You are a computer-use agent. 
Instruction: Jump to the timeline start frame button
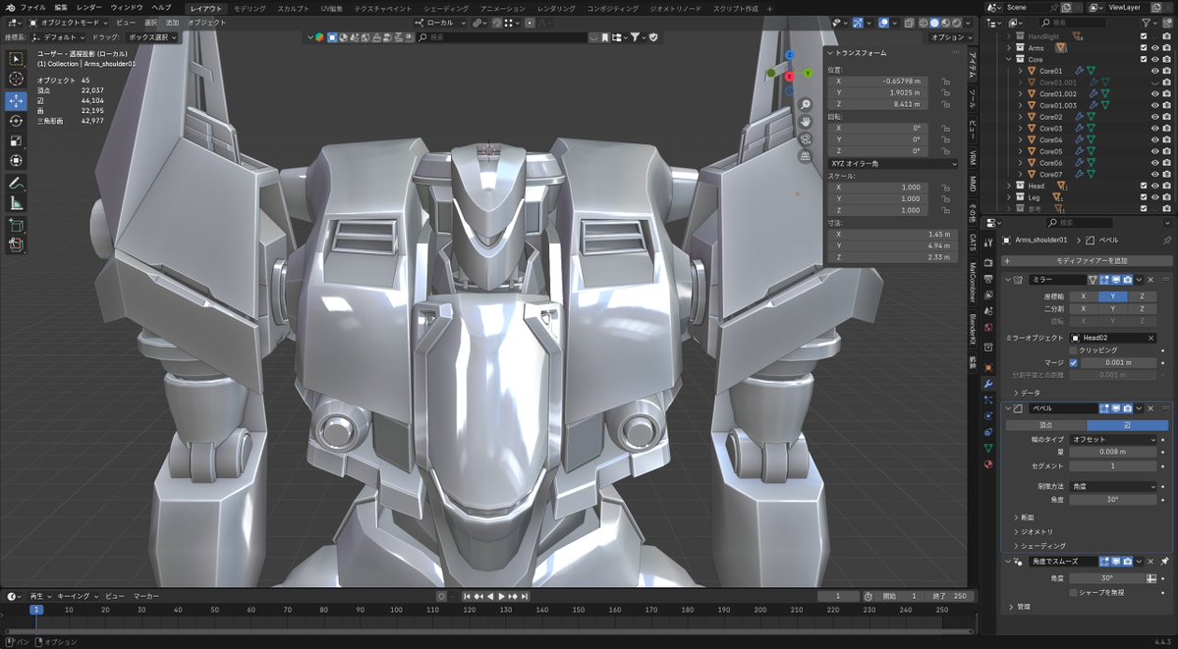point(467,596)
